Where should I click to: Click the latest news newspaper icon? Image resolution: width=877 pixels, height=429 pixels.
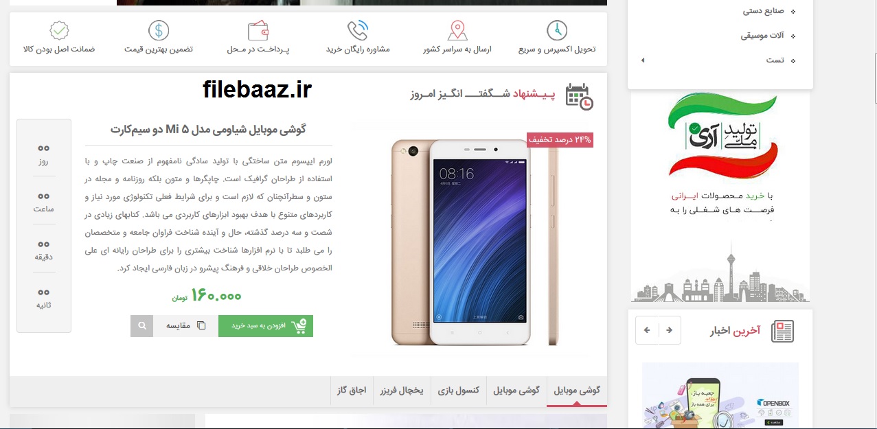point(782,331)
